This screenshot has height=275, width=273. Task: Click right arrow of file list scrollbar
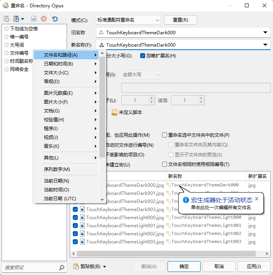pyautogui.click(x=267, y=253)
